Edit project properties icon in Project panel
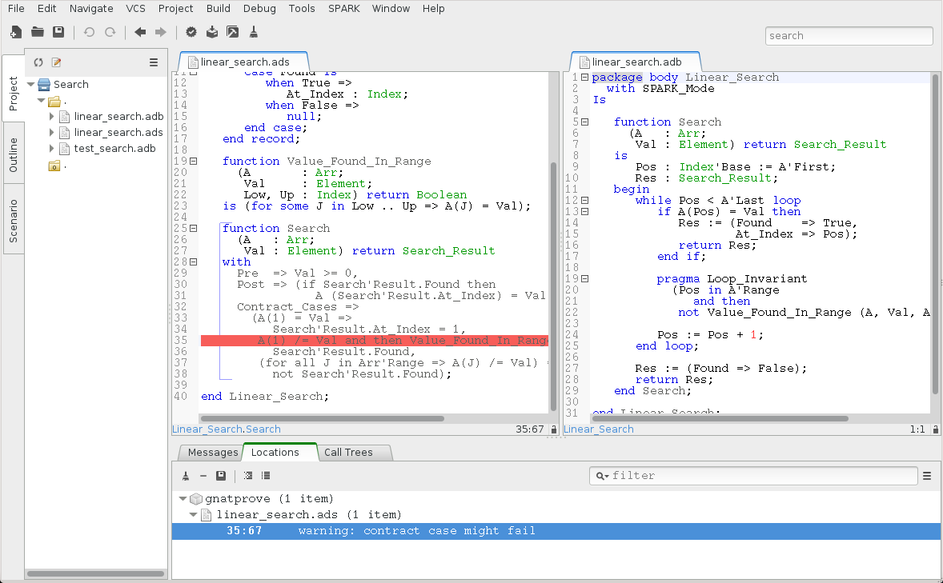This screenshot has height=583, width=943. (x=57, y=62)
